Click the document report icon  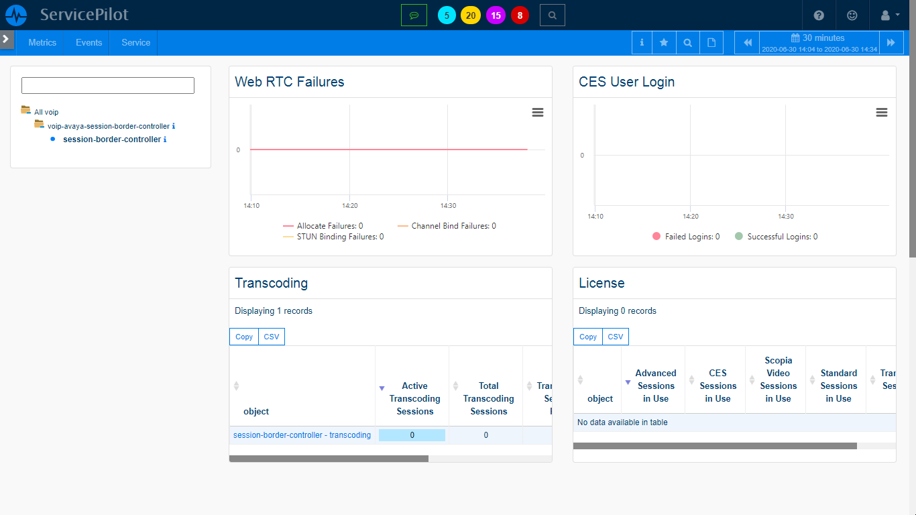[x=711, y=42]
